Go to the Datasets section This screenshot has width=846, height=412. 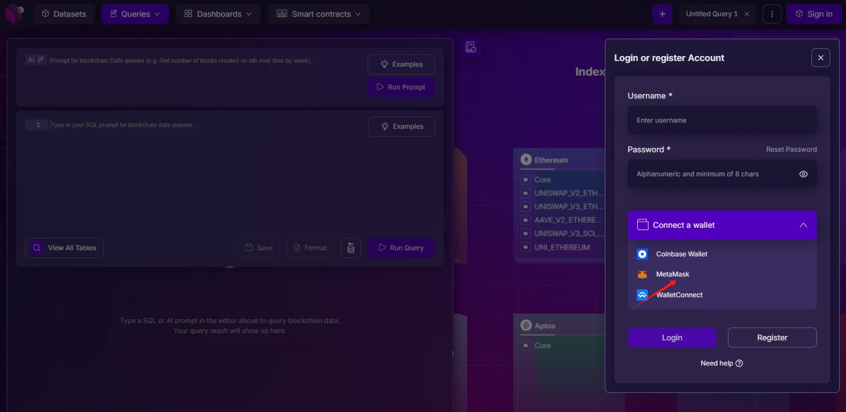(x=63, y=14)
